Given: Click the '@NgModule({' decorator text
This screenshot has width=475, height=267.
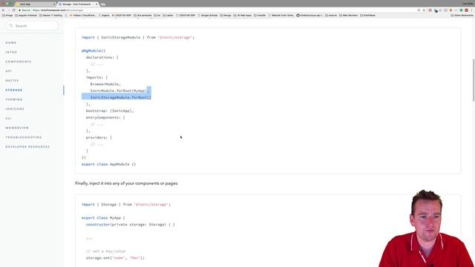Looking at the screenshot, I should click(94, 50).
